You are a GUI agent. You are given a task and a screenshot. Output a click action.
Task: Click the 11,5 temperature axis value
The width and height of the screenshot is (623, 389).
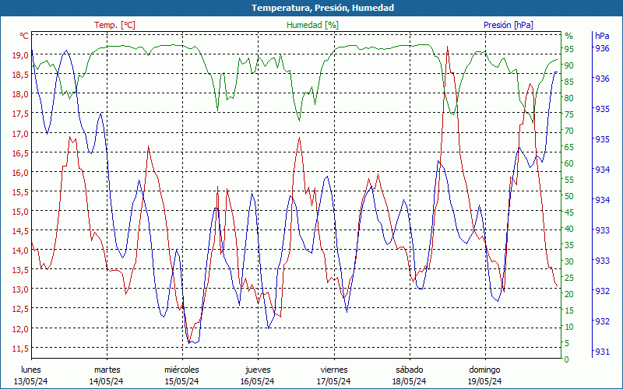click(20, 348)
